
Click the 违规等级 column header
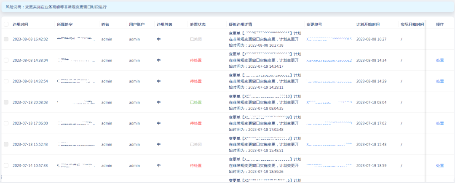click(165, 25)
